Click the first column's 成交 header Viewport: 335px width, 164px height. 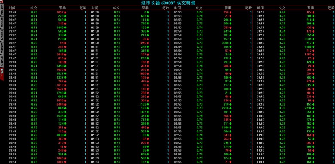click(x=34, y=8)
